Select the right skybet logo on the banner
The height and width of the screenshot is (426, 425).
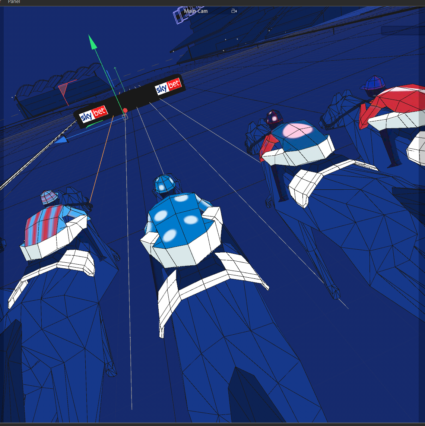168,86
